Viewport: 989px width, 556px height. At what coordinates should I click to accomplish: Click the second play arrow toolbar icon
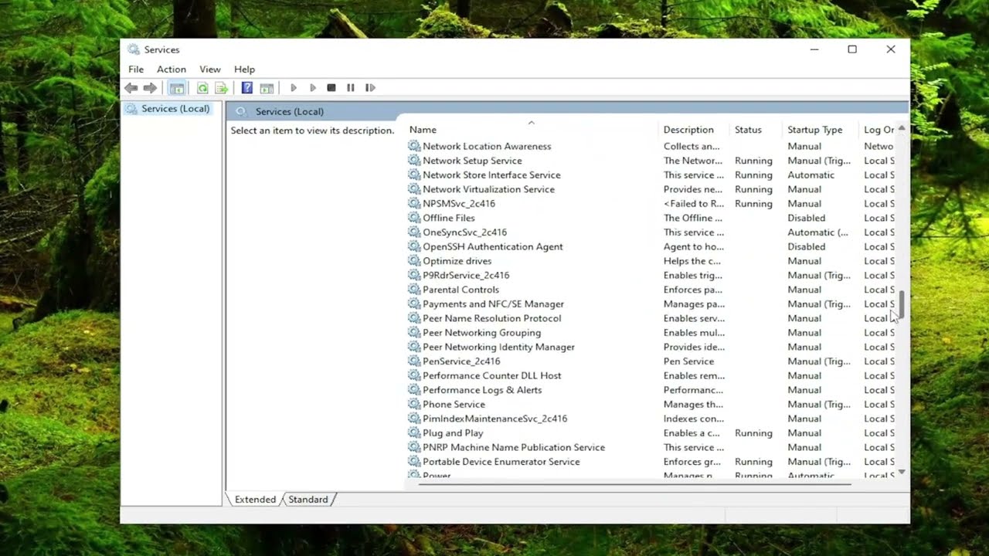pos(312,88)
